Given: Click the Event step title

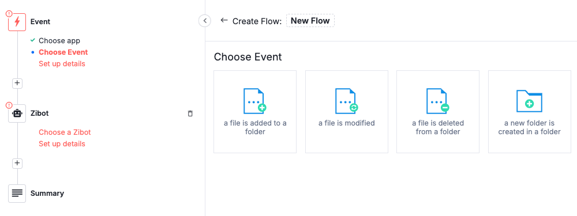Looking at the screenshot, I should click(40, 22).
